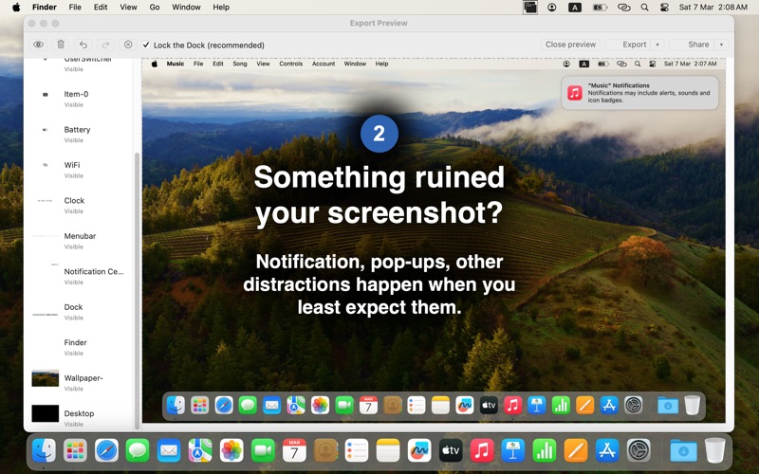Open Notes from the bottom Dock
The height and width of the screenshot is (474, 759).
[x=388, y=450]
